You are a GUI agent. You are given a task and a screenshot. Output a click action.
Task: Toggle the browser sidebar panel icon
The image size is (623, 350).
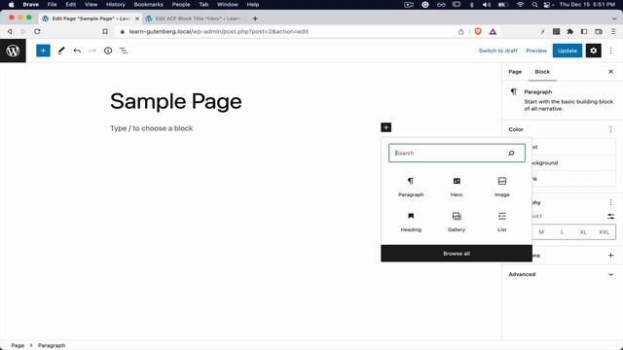pyautogui.click(x=584, y=31)
